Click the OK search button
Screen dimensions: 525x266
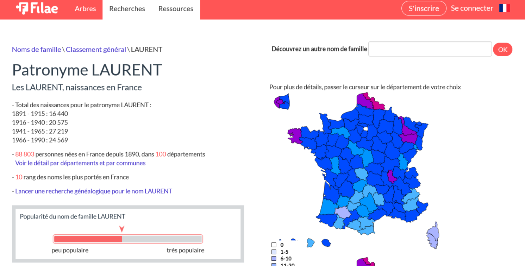(502, 49)
